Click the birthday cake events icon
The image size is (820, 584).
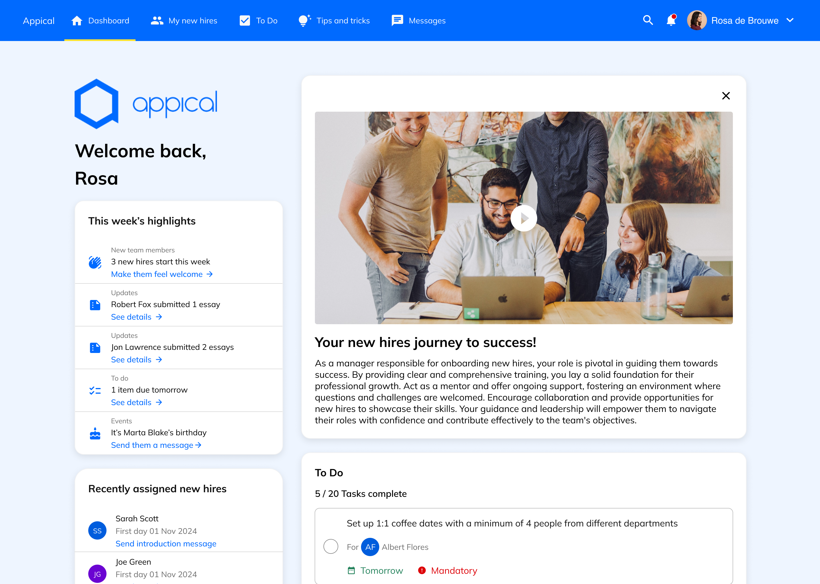95,433
